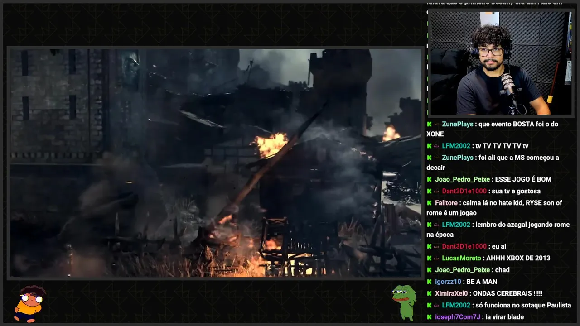Viewport: 580px width, 326px height.
Task: Select the text "RYSE son of rome é um jogao"
Action: (495, 208)
